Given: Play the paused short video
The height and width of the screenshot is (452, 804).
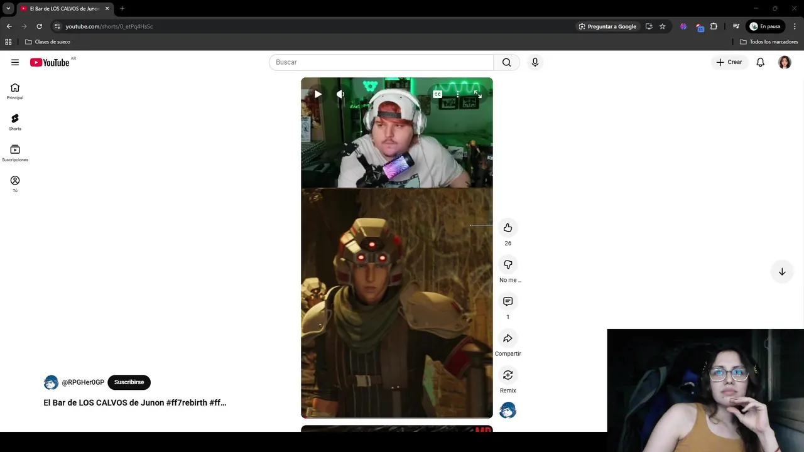Looking at the screenshot, I should click(x=318, y=94).
